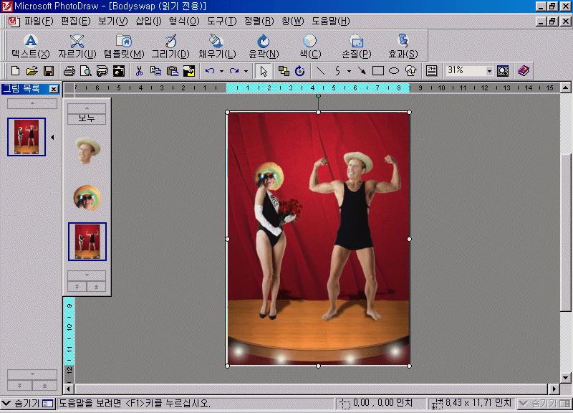The image size is (573, 413).
Task: Toggle the selection arrow pointer tool
Action: point(264,71)
